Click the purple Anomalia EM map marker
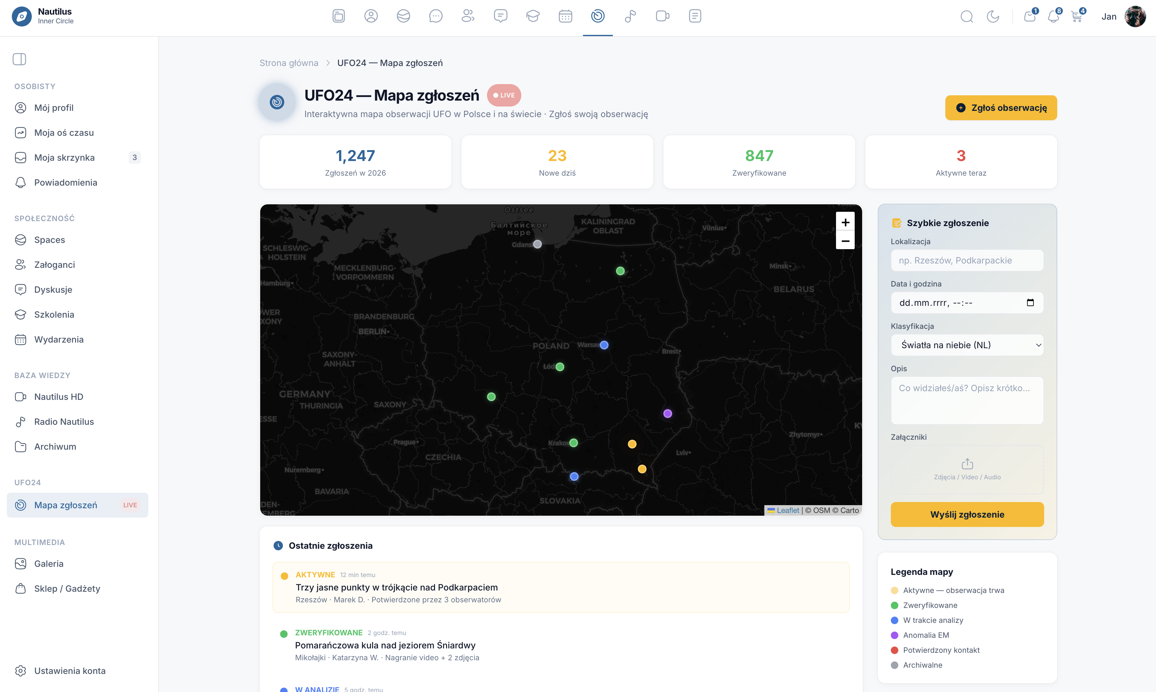This screenshot has height=692, width=1156. pos(667,414)
